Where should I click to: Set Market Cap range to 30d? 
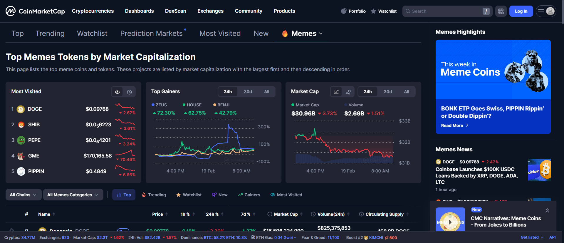[x=388, y=92]
